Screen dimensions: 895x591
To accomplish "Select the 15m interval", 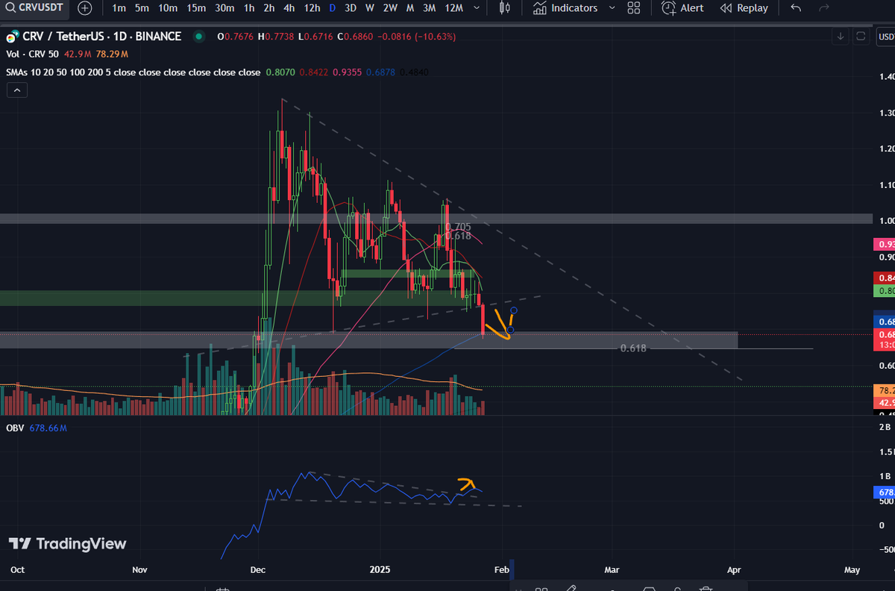I will 196,8.
